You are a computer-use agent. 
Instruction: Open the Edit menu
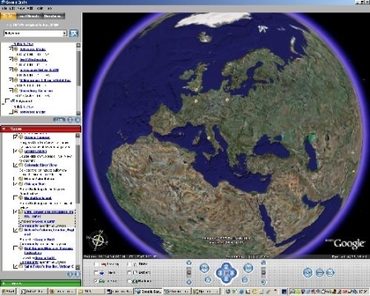click(x=12, y=8)
